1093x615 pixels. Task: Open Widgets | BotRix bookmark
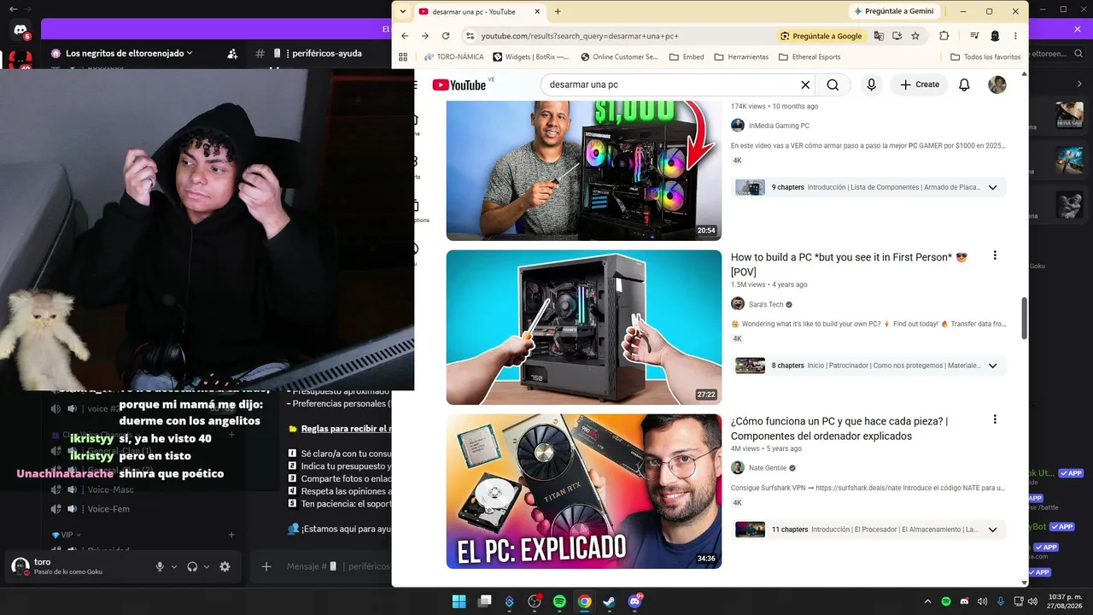click(x=531, y=57)
